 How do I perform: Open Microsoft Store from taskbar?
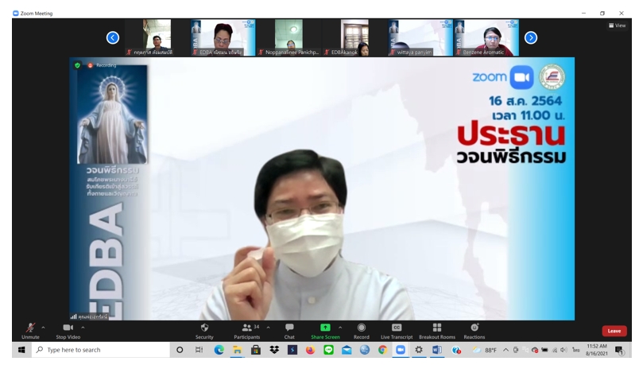coord(255,350)
